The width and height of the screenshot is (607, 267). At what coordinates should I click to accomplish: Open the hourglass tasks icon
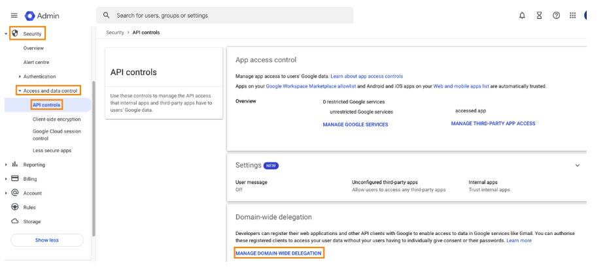tap(539, 16)
